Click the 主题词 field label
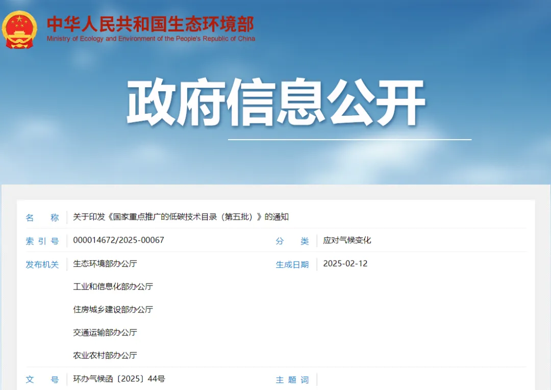 coord(292,379)
